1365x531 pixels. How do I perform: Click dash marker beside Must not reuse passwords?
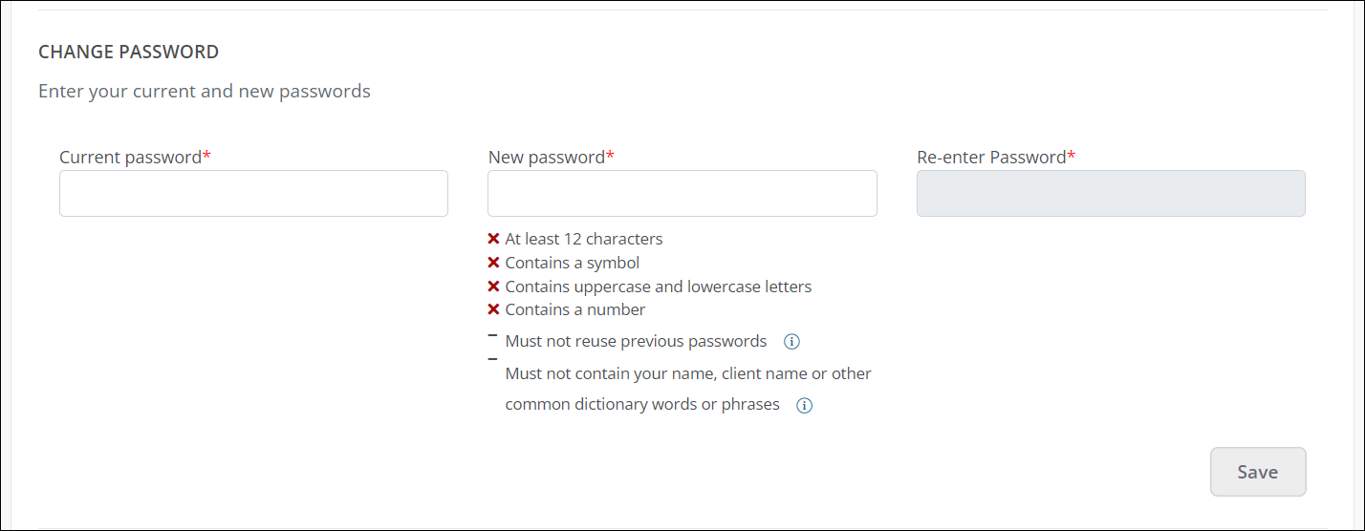pos(492,335)
